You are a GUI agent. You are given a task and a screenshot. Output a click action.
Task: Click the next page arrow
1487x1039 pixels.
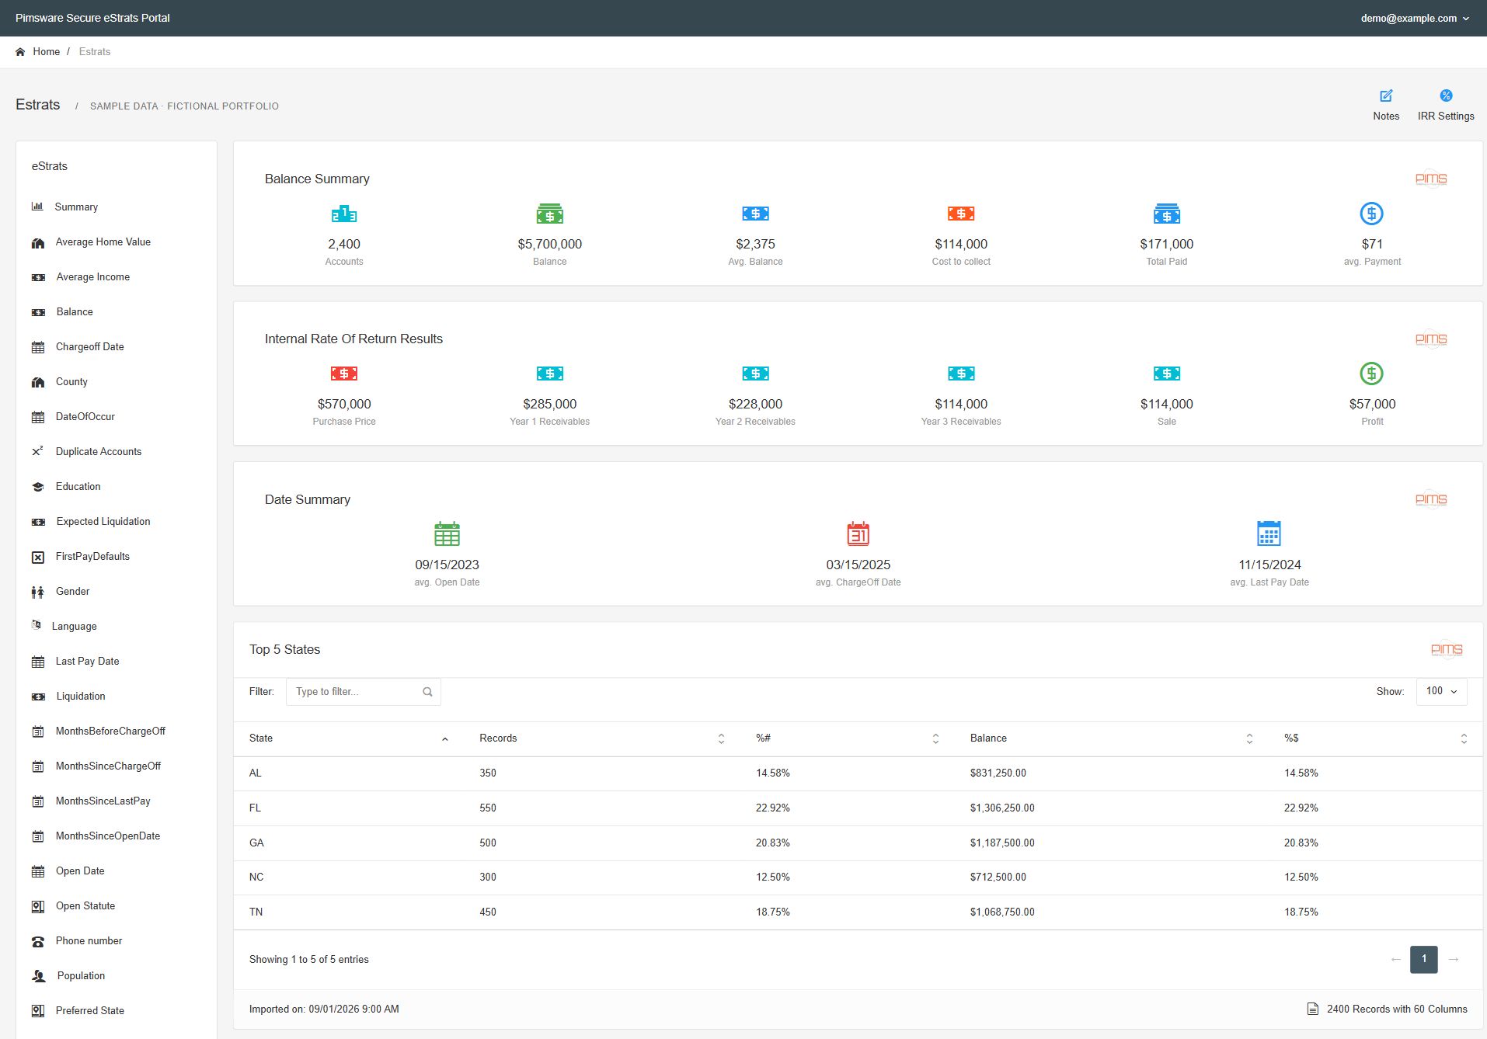coord(1454,960)
